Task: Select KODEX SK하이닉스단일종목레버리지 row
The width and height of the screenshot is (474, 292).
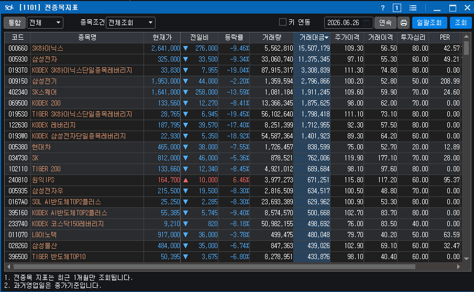Action: pyautogui.click(x=233, y=70)
